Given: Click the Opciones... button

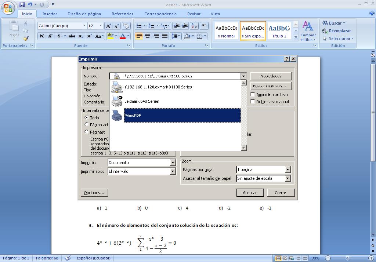Looking at the screenshot, I should (x=94, y=193).
